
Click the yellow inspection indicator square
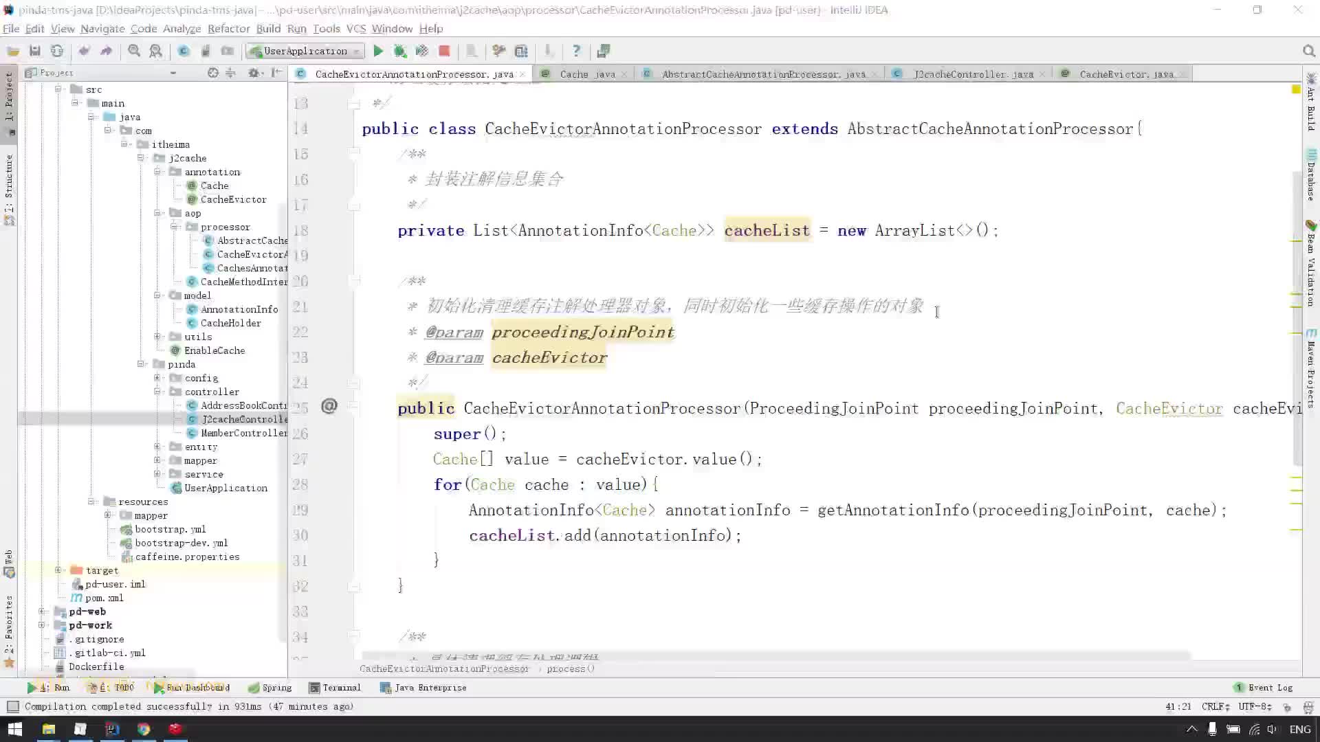(x=1296, y=89)
